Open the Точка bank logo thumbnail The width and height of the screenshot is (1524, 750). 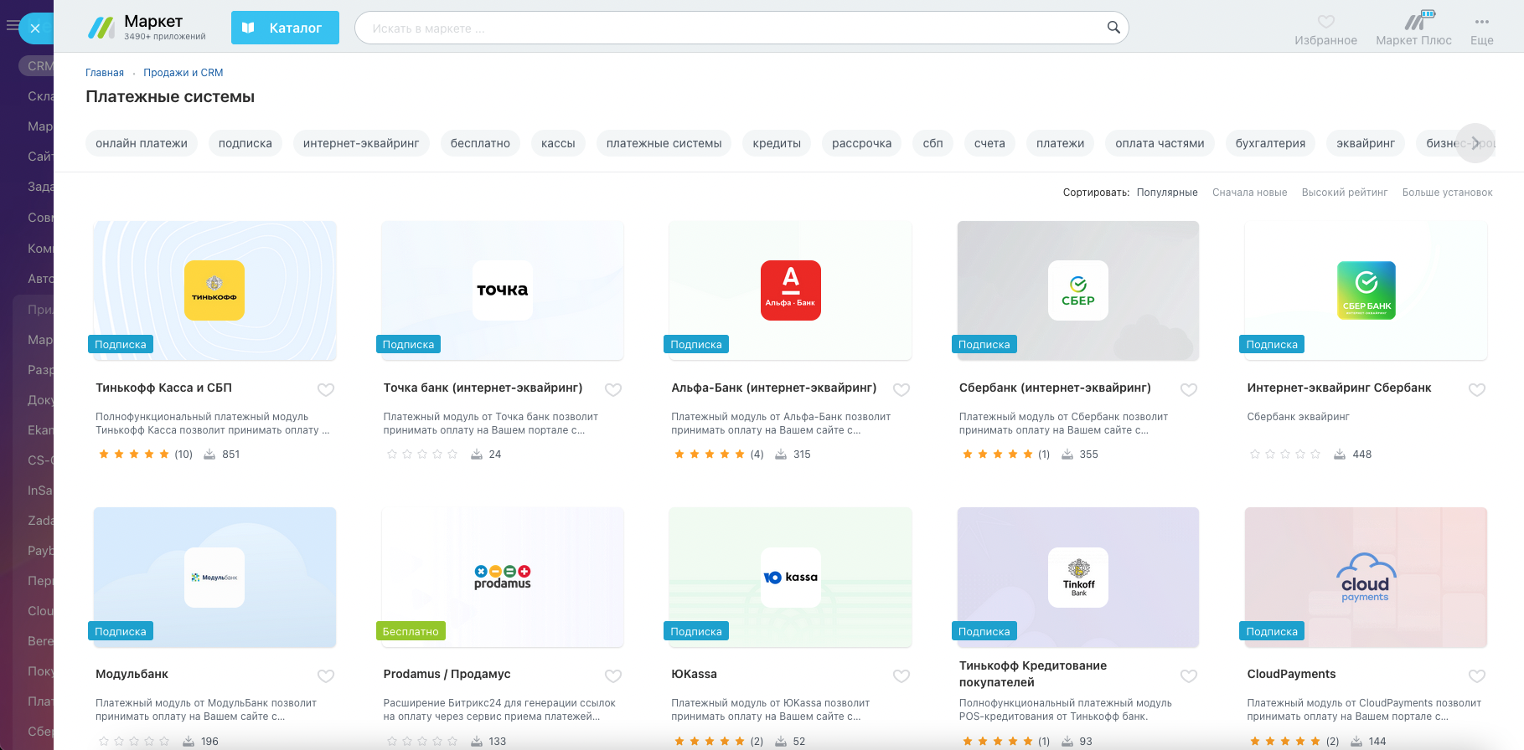point(503,290)
